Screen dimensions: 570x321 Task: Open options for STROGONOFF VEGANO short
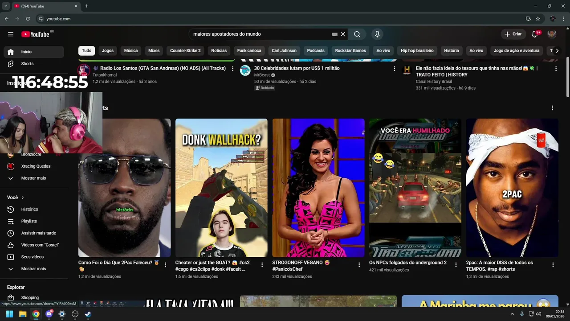tap(359, 265)
